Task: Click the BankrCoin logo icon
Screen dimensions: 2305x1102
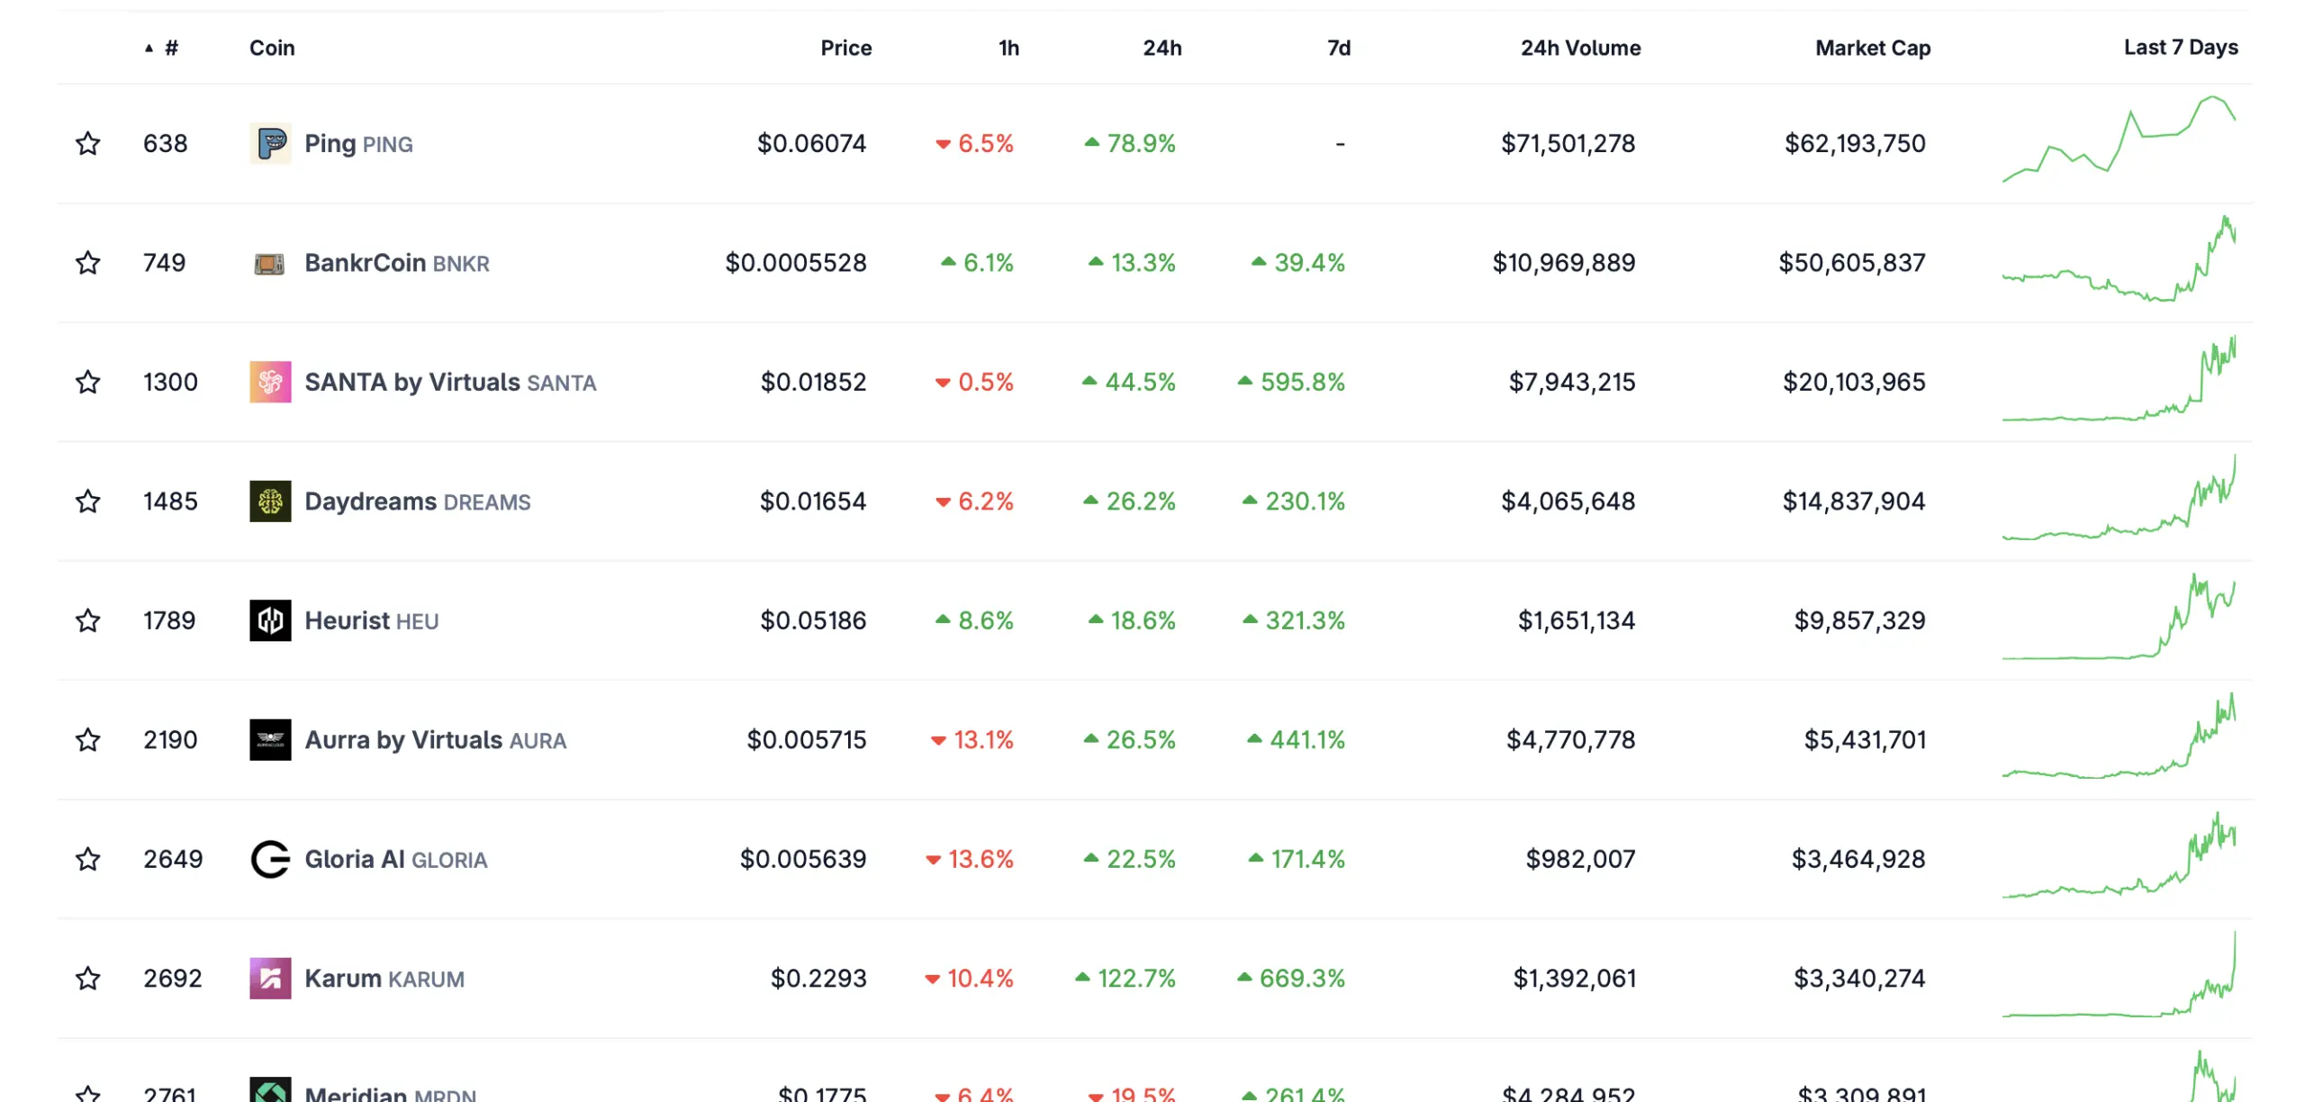Action: (270, 263)
